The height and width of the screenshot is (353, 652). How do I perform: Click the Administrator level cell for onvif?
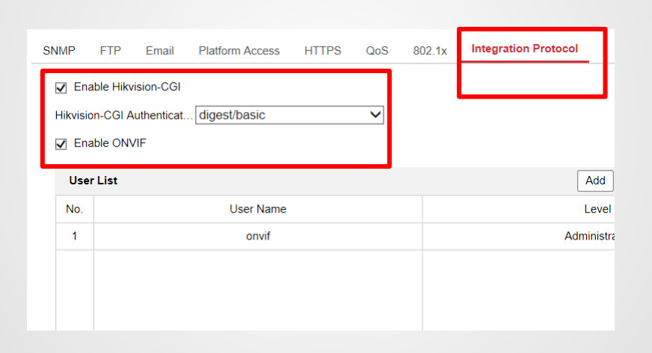pyautogui.click(x=589, y=237)
